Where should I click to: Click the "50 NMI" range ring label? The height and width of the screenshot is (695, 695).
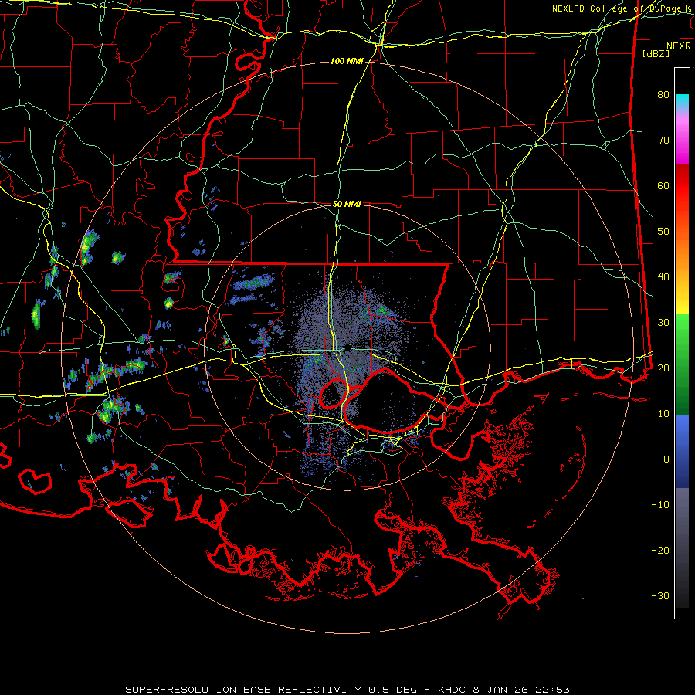point(347,204)
